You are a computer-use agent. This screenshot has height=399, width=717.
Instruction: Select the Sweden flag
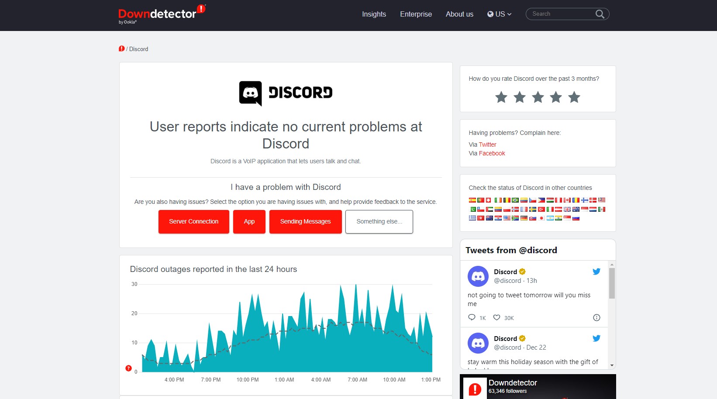pos(533,209)
